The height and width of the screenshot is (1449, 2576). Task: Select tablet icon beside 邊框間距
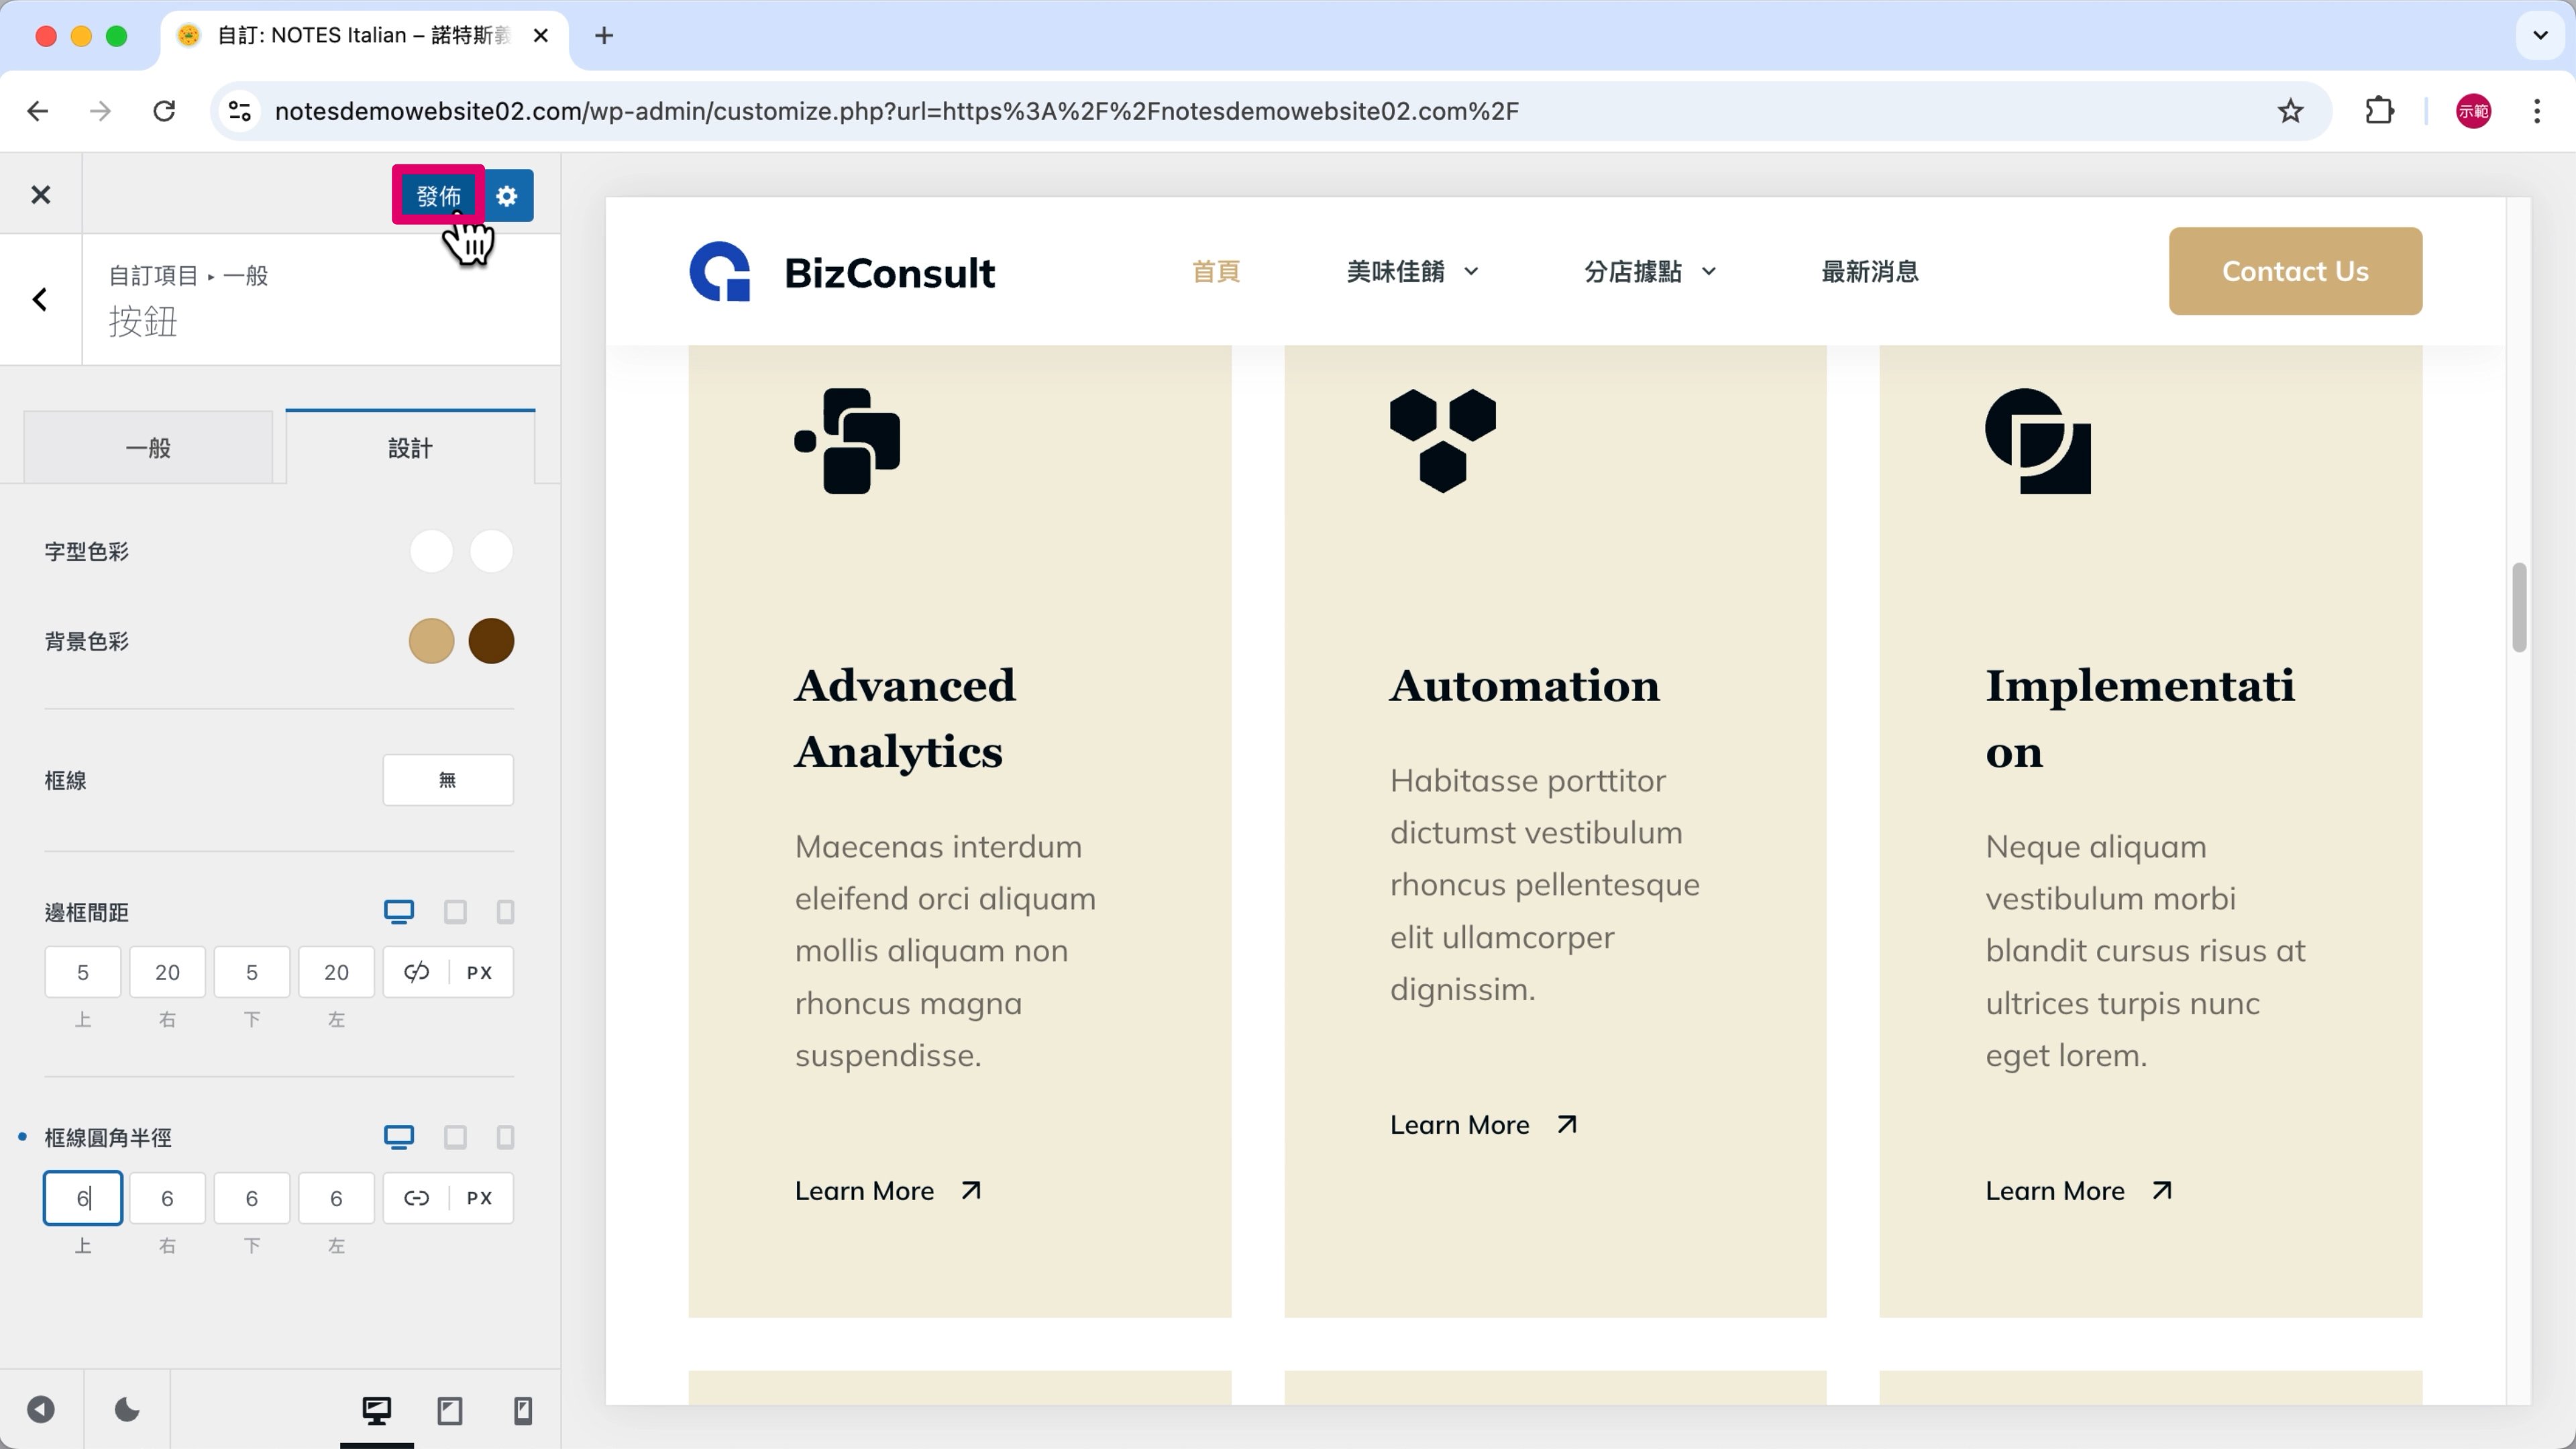[x=455, y=912]
